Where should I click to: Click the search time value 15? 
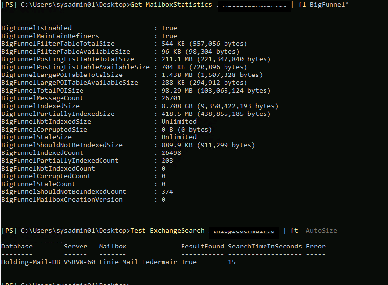(232, 262)
